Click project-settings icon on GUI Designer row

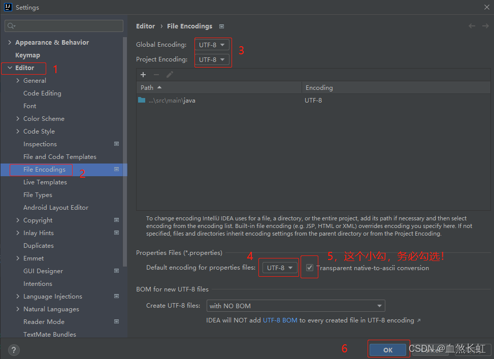click(117, 271)
